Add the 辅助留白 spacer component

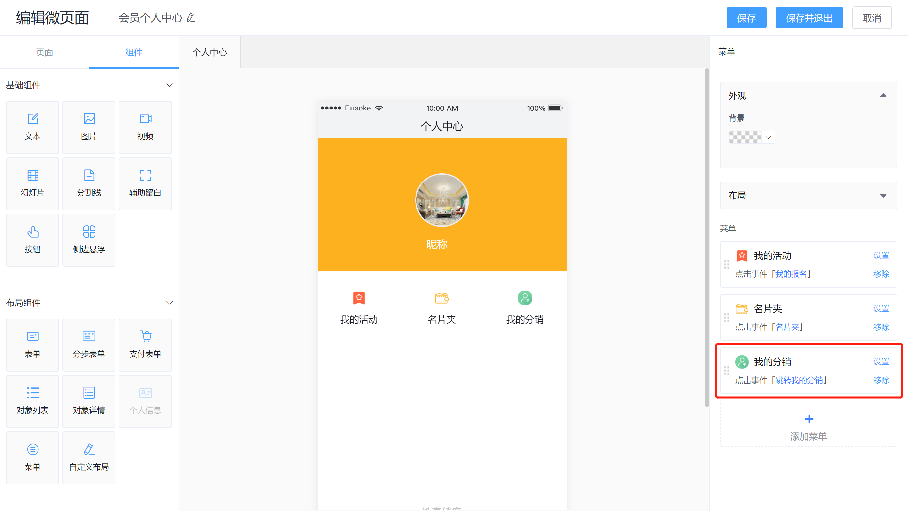tap(145, 183)
